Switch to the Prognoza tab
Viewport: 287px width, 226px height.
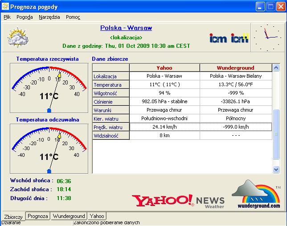click(x=38, y=216)
